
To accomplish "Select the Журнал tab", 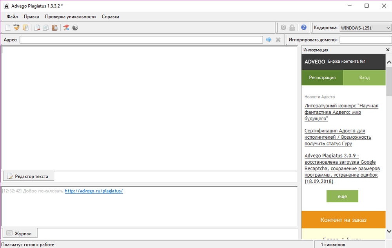I will coord(20,233).
